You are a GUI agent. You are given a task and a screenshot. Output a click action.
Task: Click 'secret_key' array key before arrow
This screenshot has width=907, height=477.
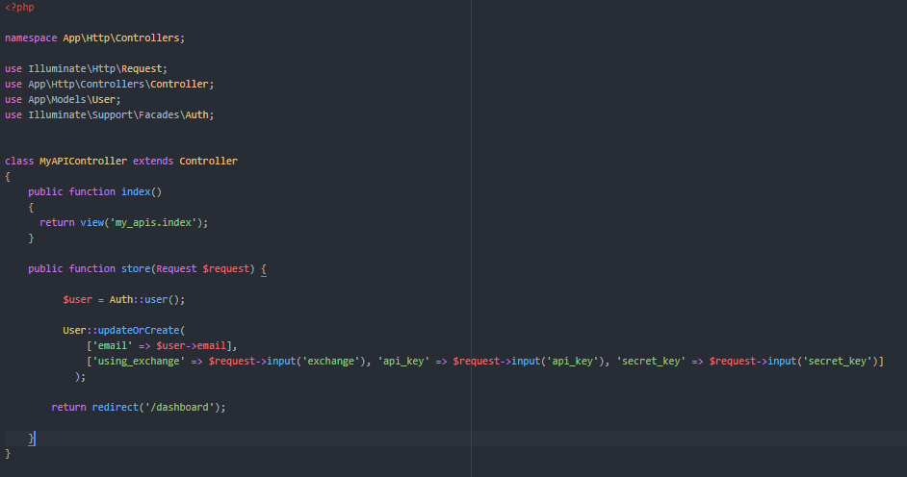[651, 361]
